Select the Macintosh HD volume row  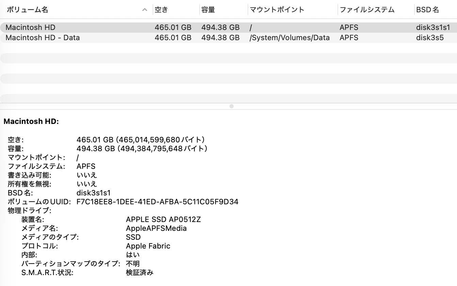228,27
